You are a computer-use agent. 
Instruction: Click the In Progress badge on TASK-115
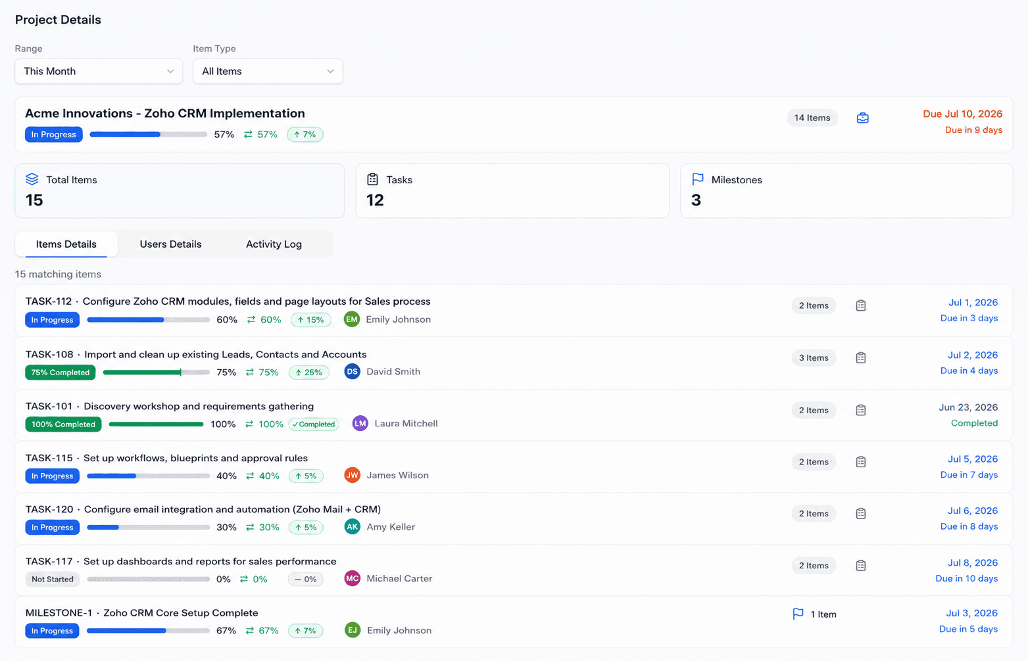pyautogui.click(x=53, y=476)
